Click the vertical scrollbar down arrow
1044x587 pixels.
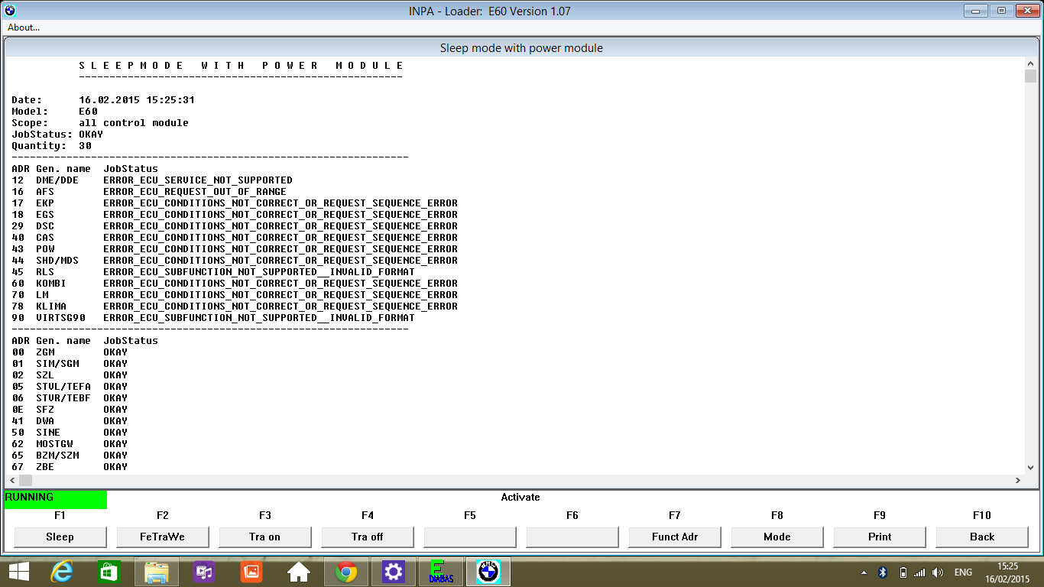coord(1030,468)
